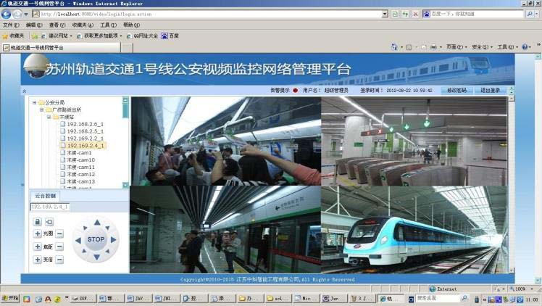Zoom in with 变倍 plus button
The image size is (542, 306).
click(38, 260)
